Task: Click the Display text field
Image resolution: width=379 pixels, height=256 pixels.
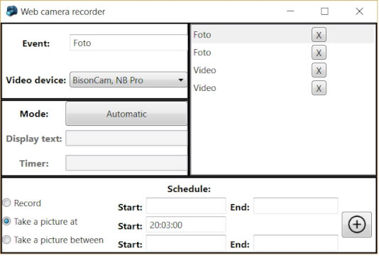Action: tap(126, 138)
